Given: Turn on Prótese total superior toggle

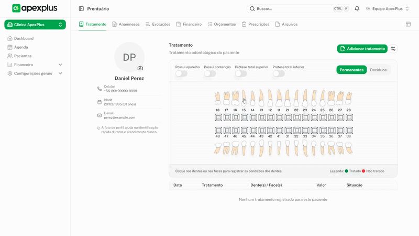Looking at the screenshot, I should tap(241, 74).
